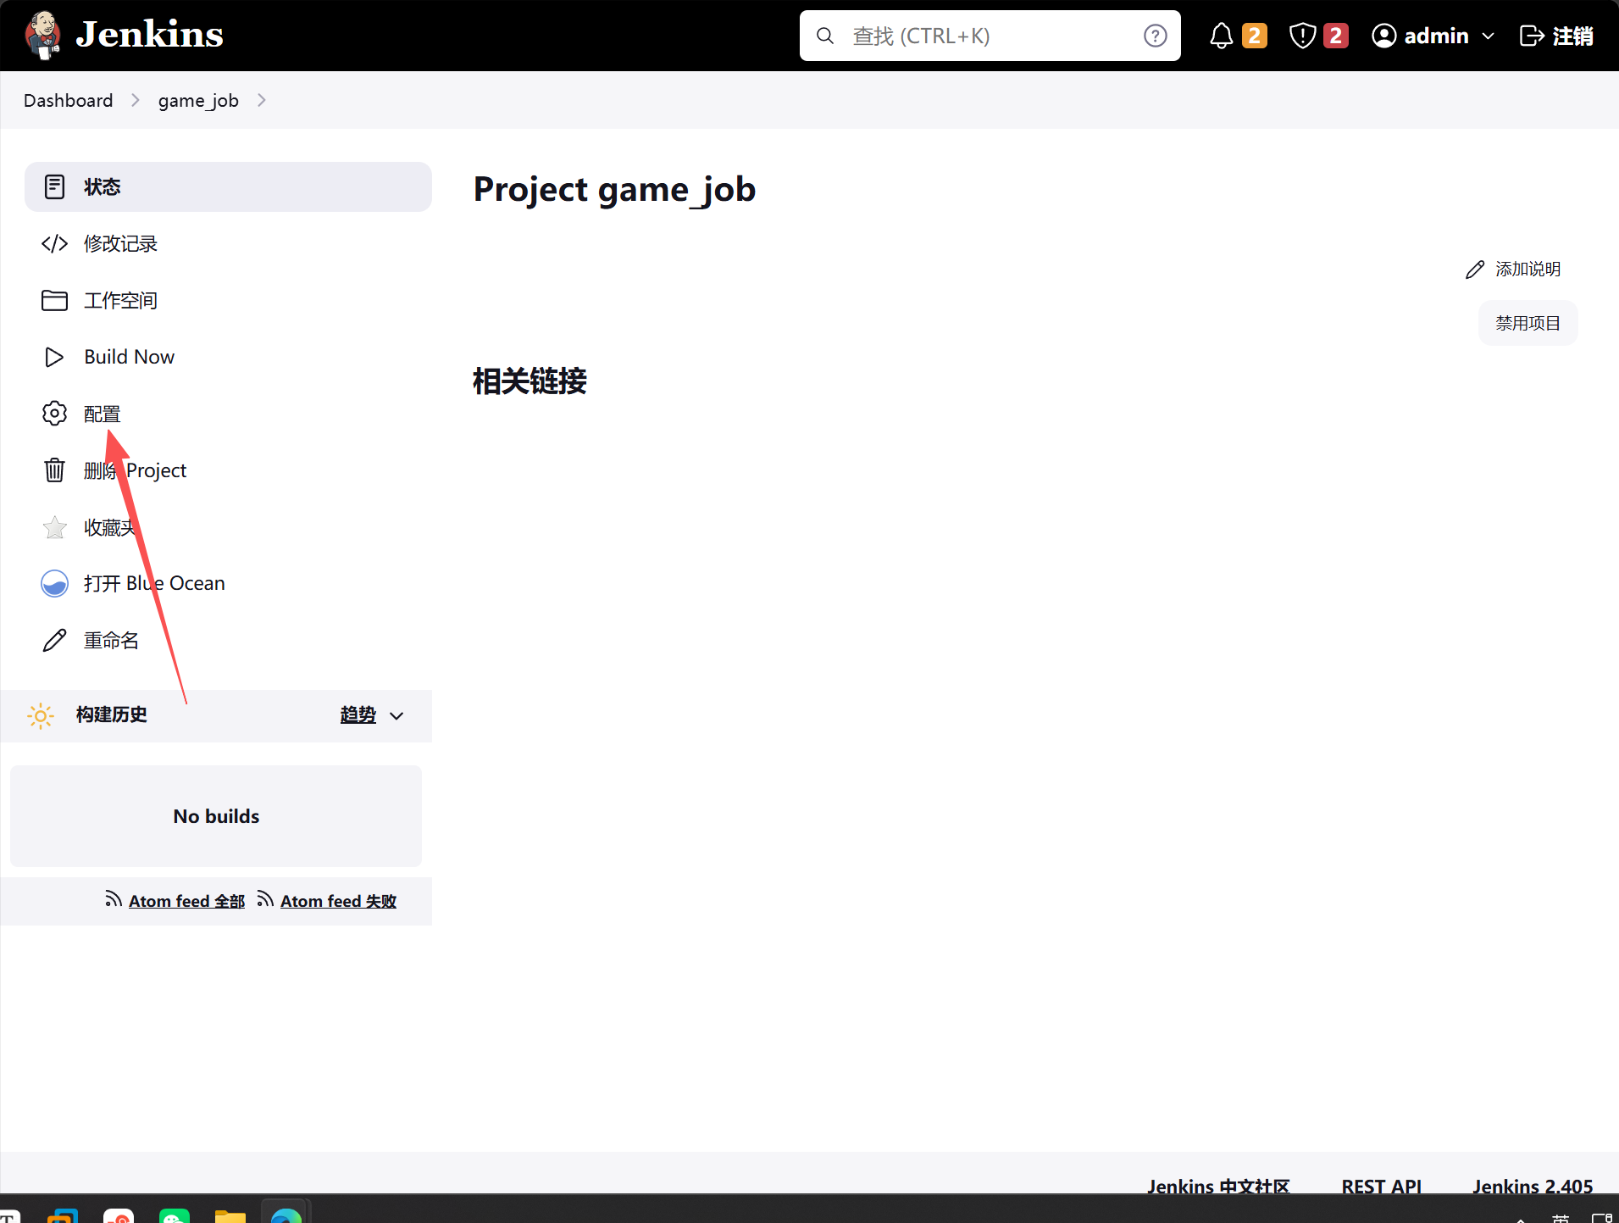Collapse build history with the chevron

click(396, 715)
